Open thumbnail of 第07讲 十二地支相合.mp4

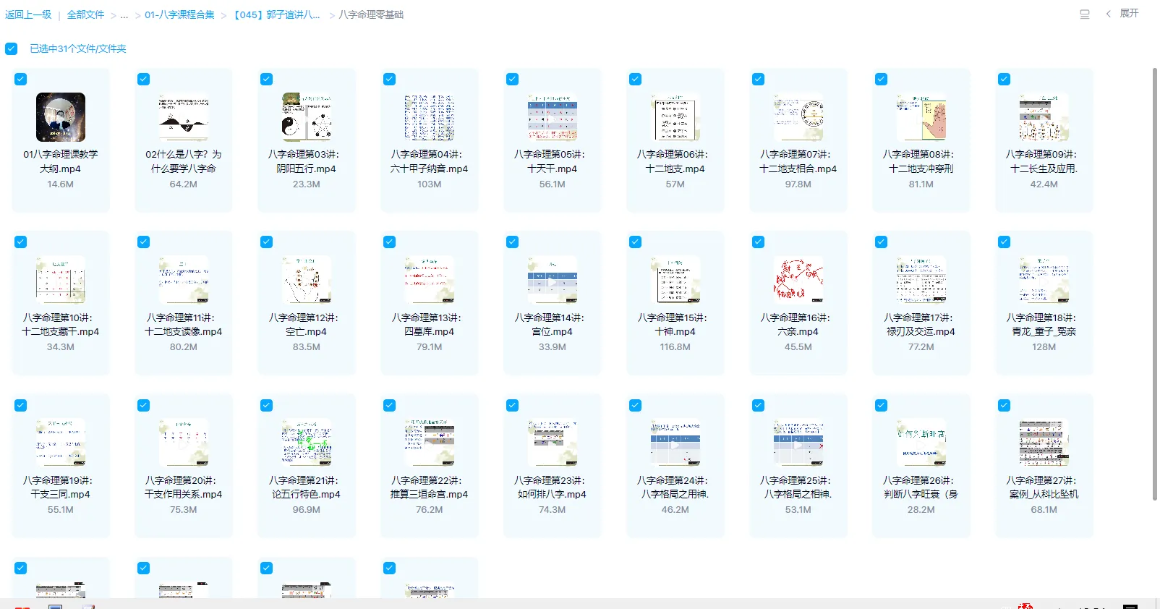[x=798, y=117]
